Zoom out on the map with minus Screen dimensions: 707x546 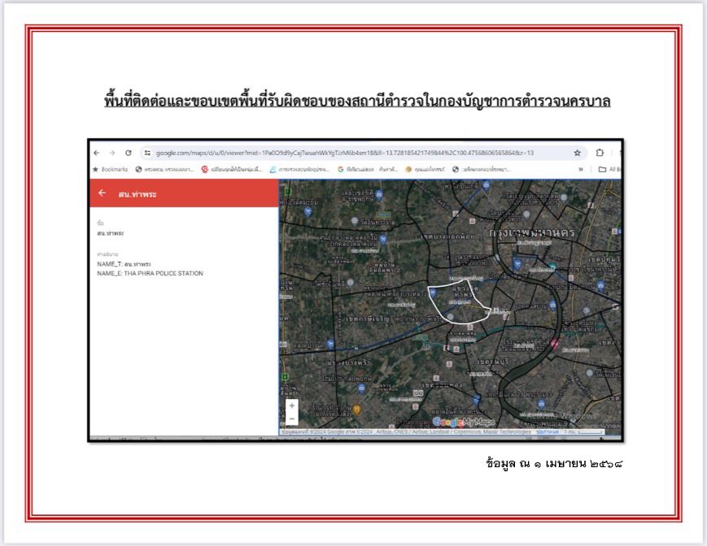click(292, 418)
